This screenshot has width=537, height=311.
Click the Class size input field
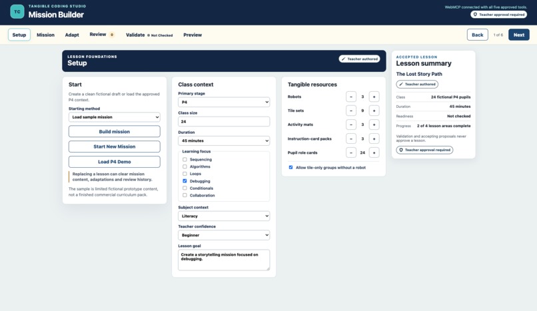point(224,121)
